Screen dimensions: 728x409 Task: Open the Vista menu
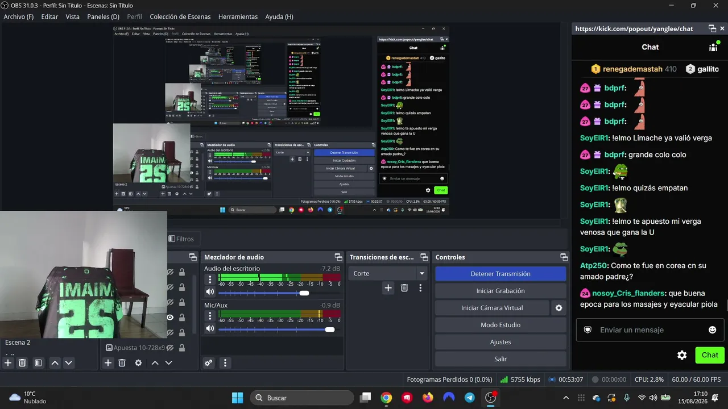click(x=72, y=16)
